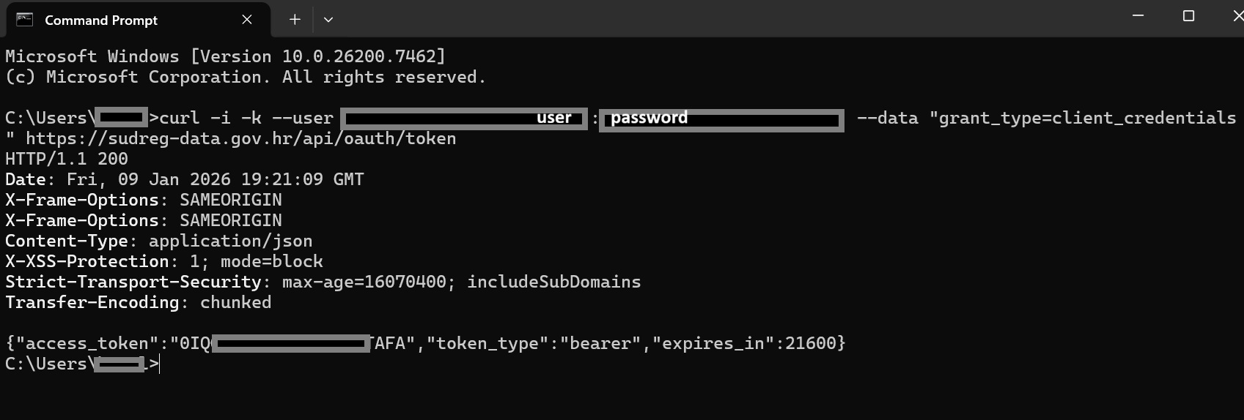Click the Command Prompt terminal icon in tab
The height and width of the screenshot is (420, 1244).
[x=25, y=20]
